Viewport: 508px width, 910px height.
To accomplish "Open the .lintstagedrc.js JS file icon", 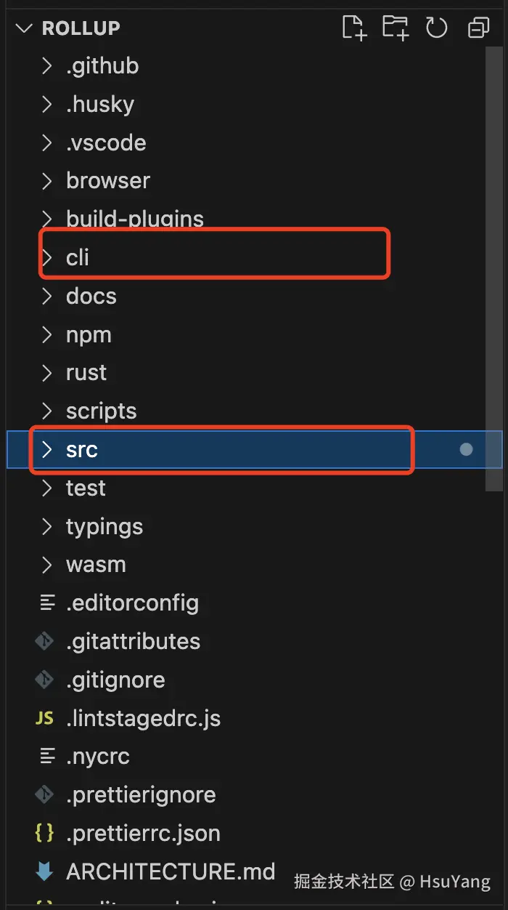I will pyautogui.click(x=45, y=718).
